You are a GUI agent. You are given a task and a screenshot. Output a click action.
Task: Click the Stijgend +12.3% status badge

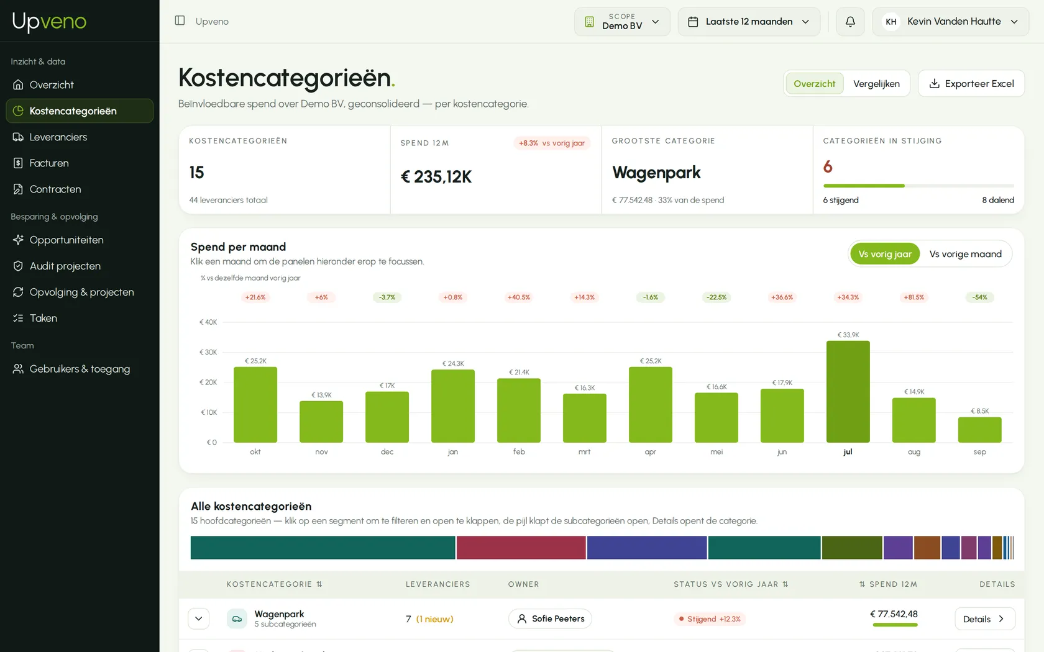point(710,619)
